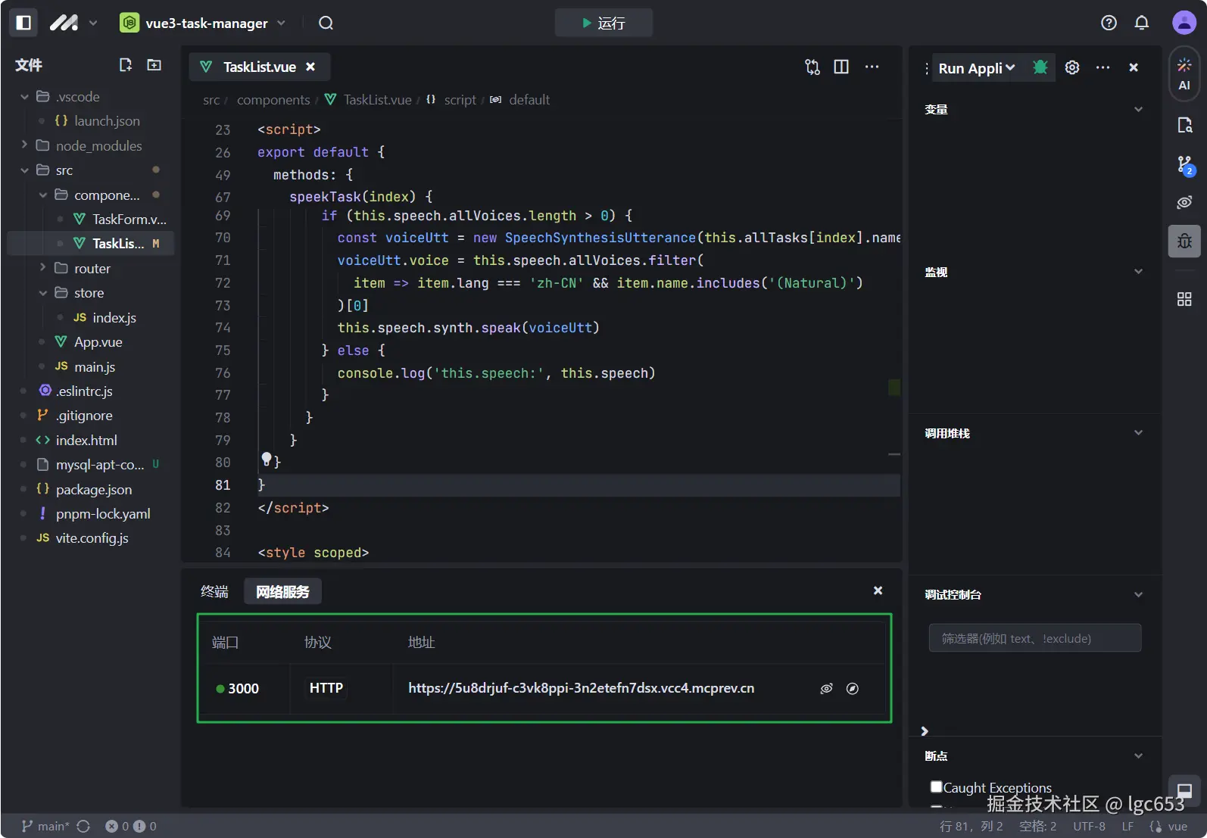Switch to the 终端 tab

(x=214, y=591)
